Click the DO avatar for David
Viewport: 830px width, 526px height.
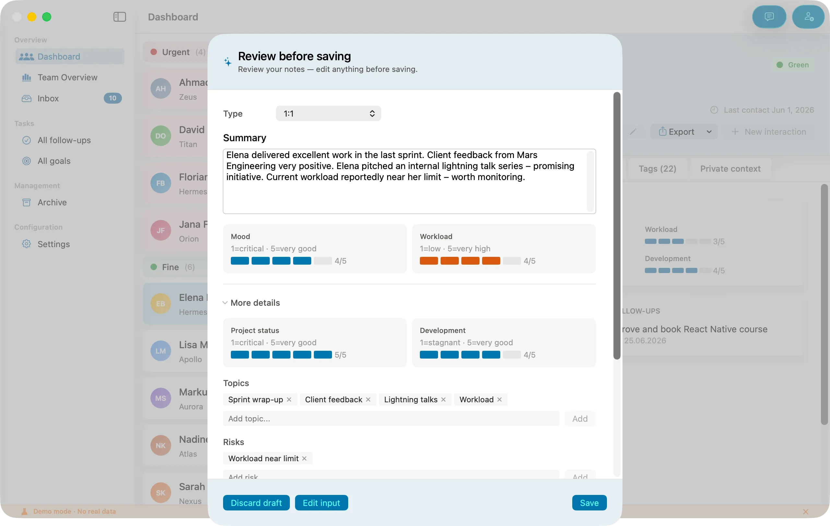[x=160, y=136]
